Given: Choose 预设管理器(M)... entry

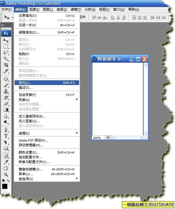Looking at the screenshot, I should point(47,145).
